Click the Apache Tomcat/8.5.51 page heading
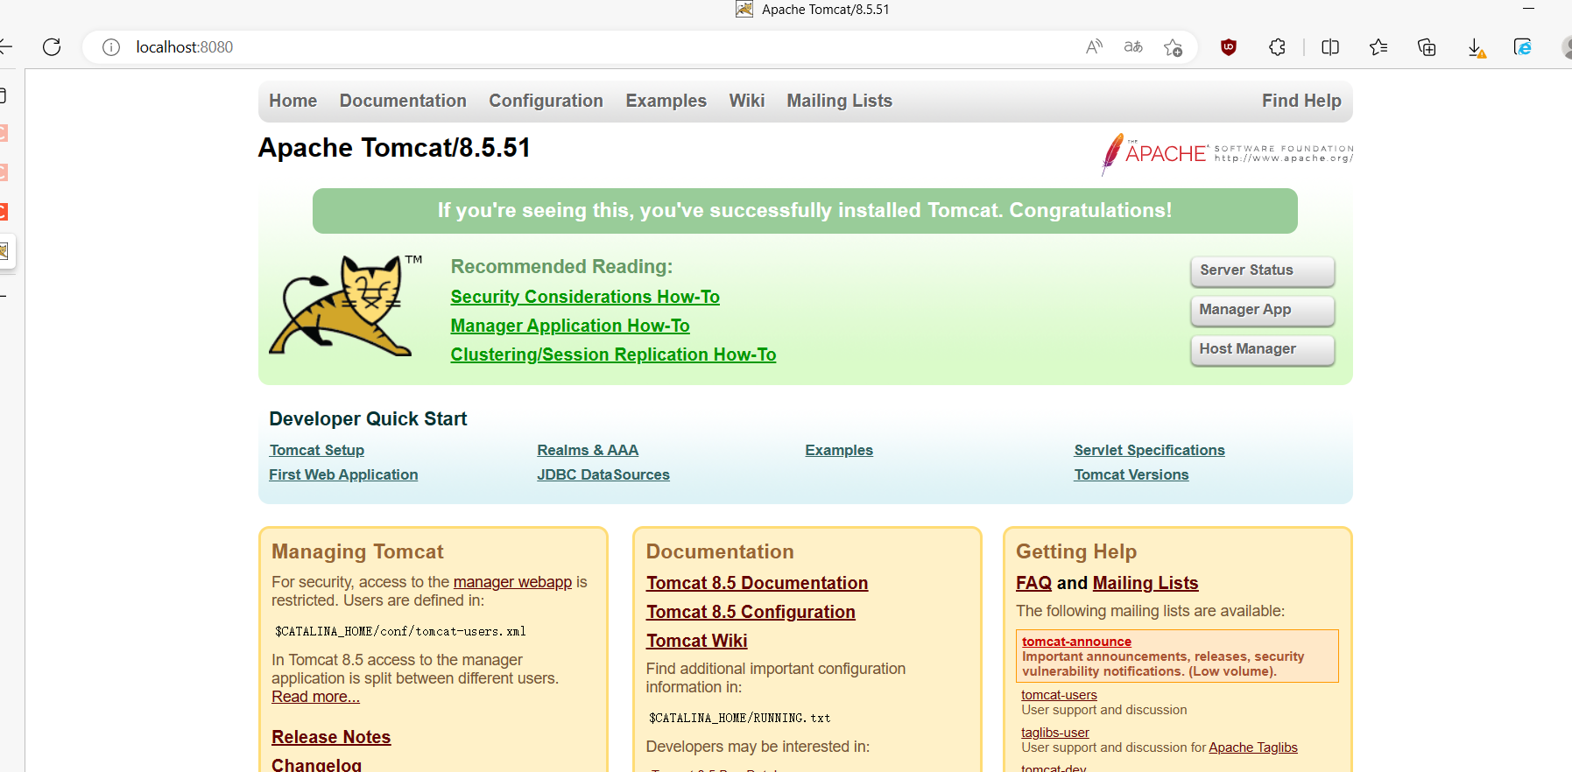The width and height of the screenshot is (1572, 772). click(x=394, y=148)
